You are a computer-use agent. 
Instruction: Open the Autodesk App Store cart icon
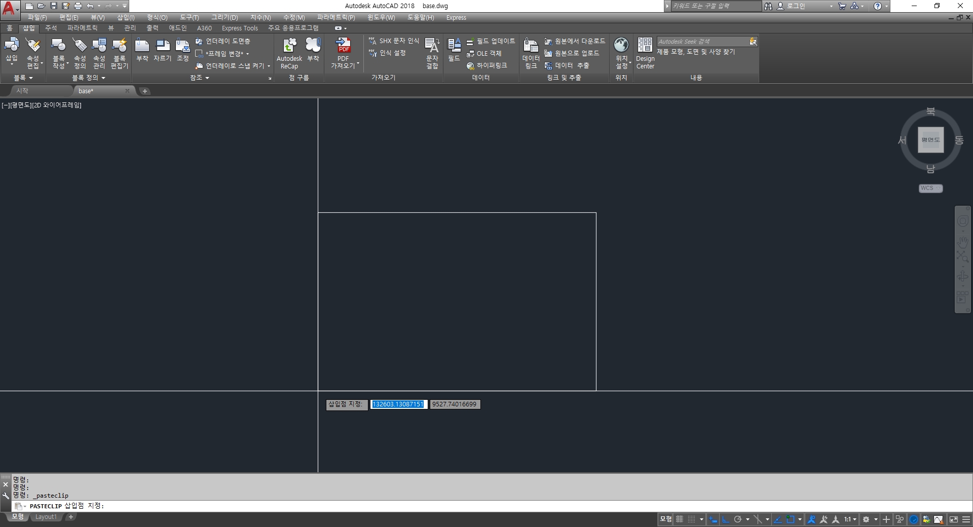tap(842, 6)
